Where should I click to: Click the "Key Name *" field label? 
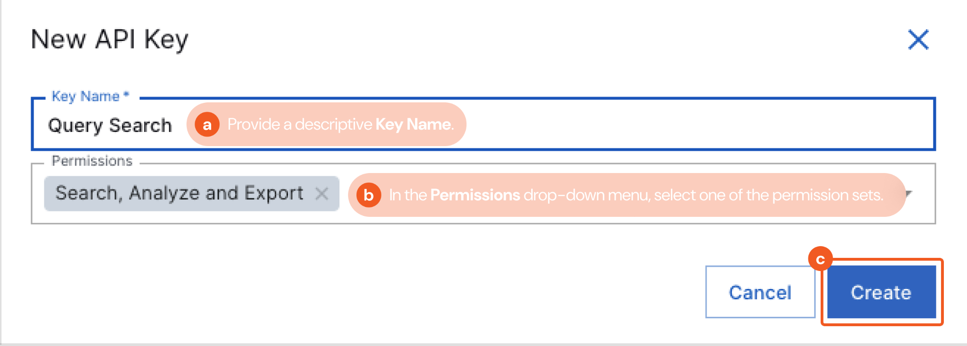pos(85,96)
